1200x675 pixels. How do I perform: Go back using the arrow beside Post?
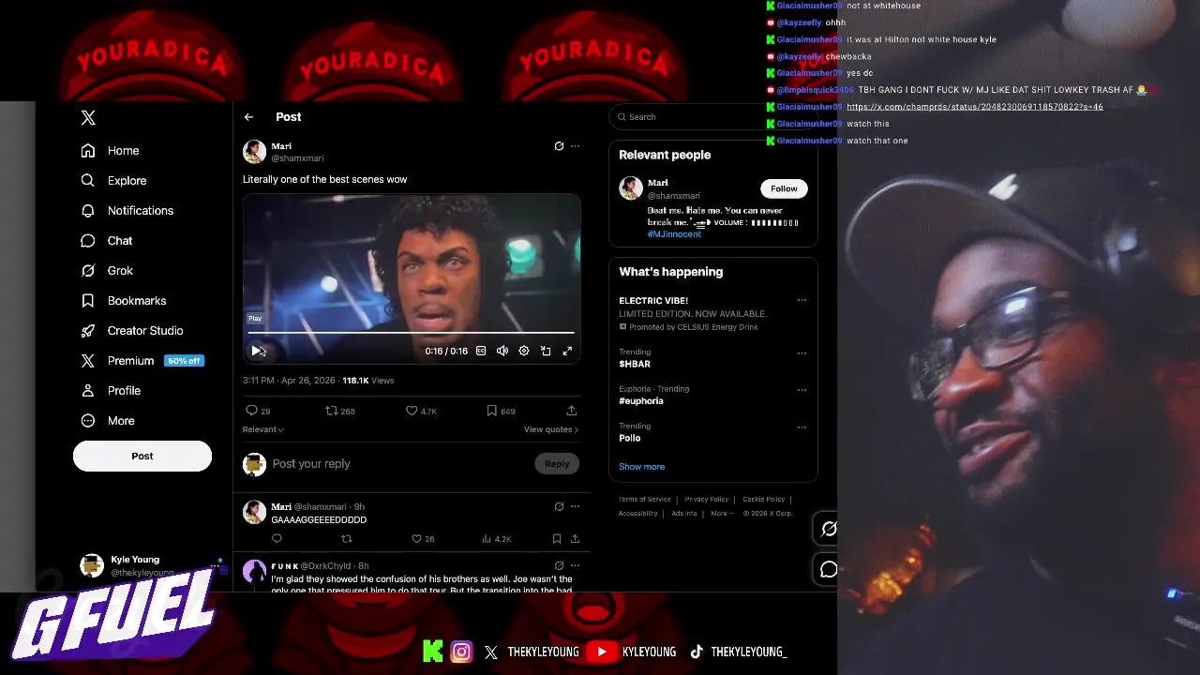tap(248, 117)
